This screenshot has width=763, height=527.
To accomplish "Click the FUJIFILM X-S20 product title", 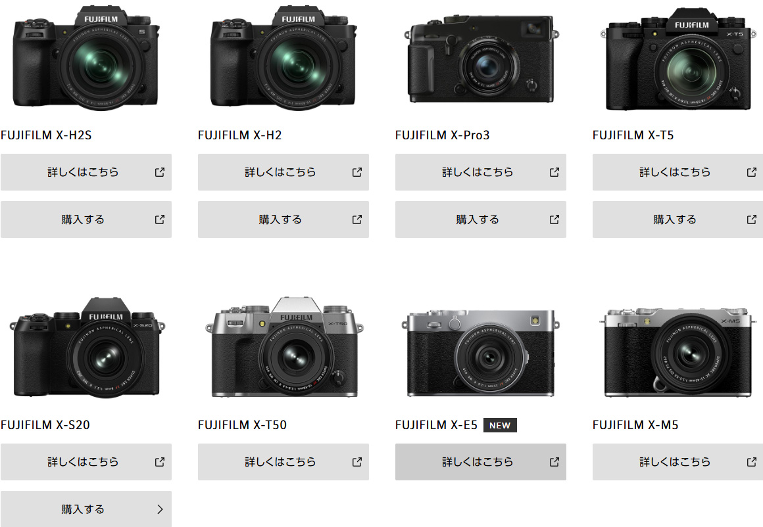I will (45, 425).
